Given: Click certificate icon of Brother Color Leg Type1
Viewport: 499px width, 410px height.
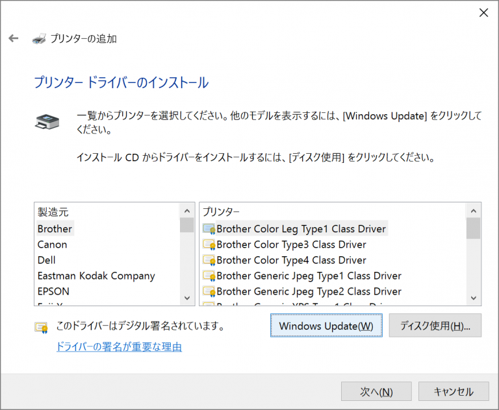Looking at the screenshot, I should [x=209, y=229].
